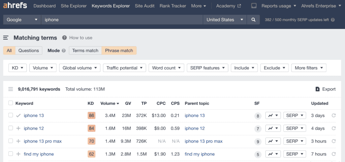
Task: Go to Dashboard
Action: (x=44, y=6)
